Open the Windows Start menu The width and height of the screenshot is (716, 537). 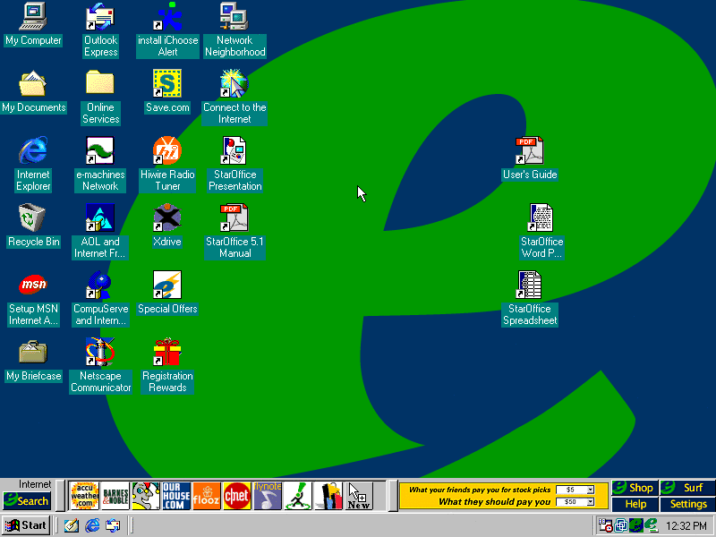pos(26,525)
